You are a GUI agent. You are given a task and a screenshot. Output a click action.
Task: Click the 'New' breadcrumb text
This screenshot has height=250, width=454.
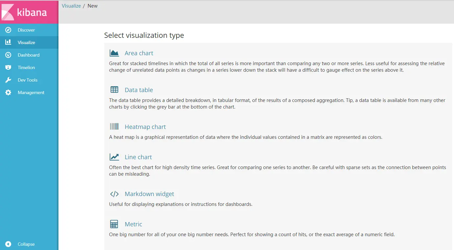coord(93,6)
